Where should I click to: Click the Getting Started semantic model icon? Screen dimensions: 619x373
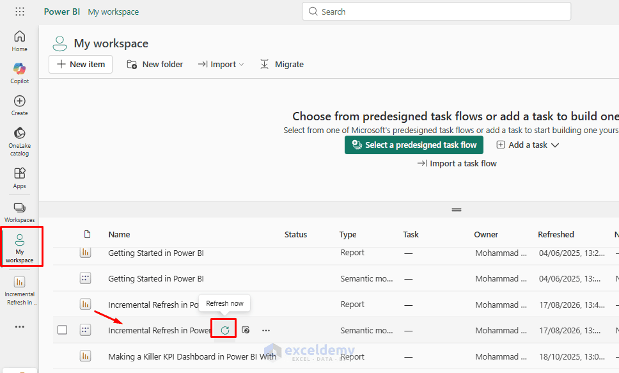pos(85,278)
